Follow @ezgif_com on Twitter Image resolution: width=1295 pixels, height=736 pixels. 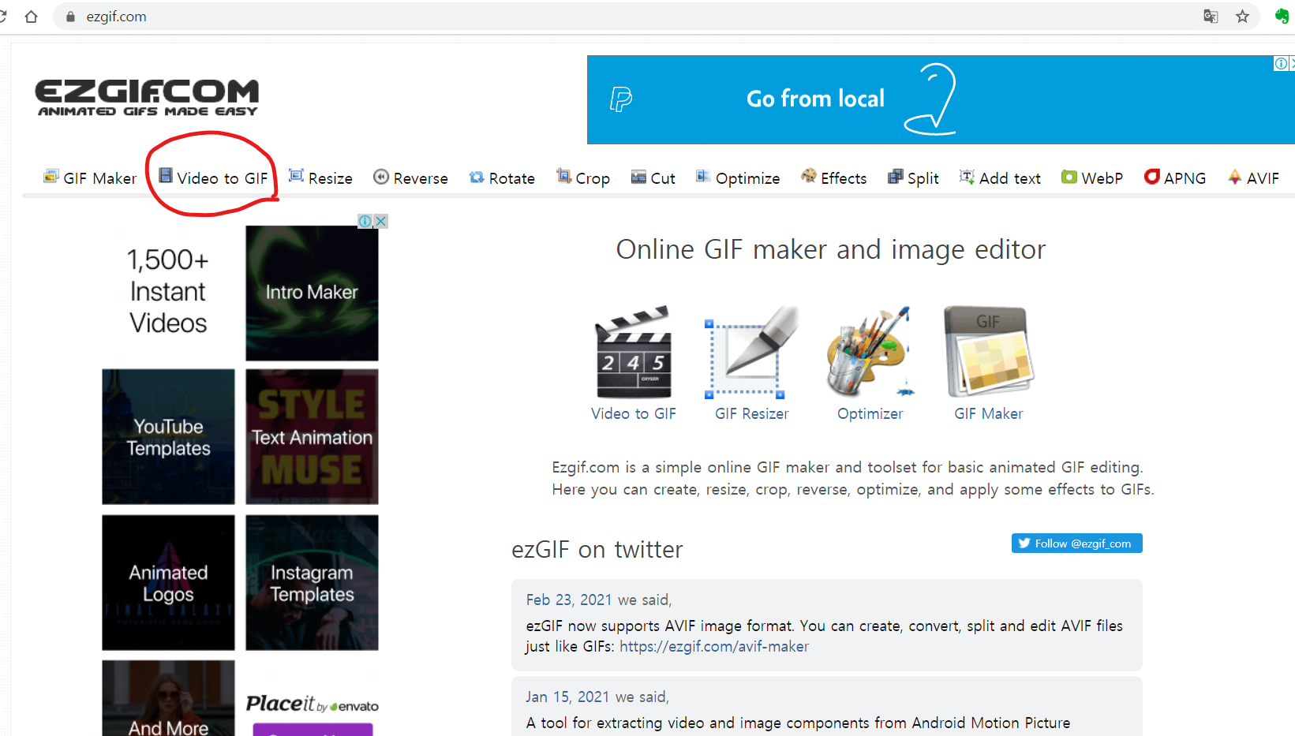coord(1077,544)
